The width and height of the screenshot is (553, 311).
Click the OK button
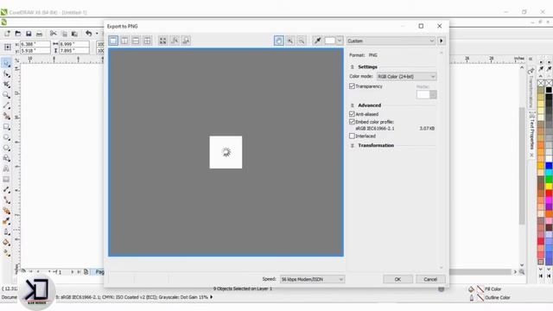(x=397, y=279)
